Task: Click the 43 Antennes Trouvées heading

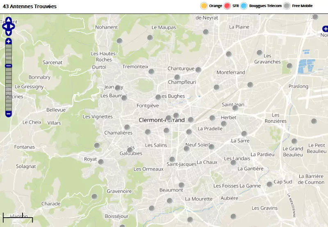Action: [x=30, y=7]
